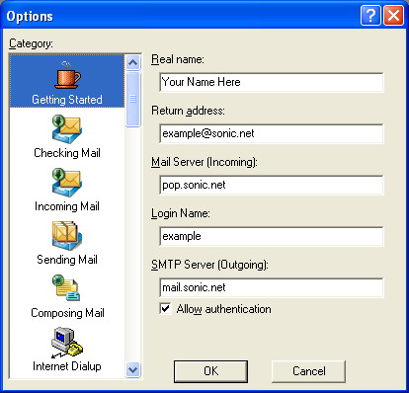Click the category list scroll up arrow
The image size is (409, 393).
click(133, 62)
